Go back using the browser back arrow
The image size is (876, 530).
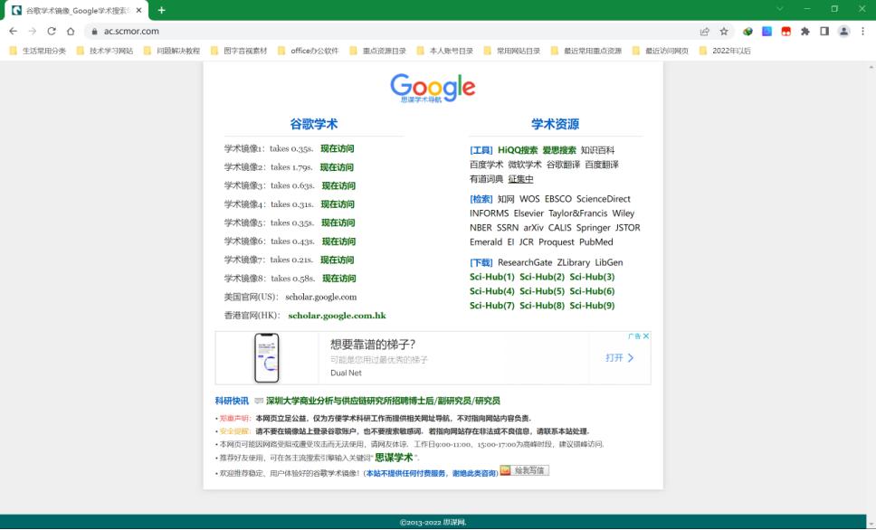(x=14, y=32)
